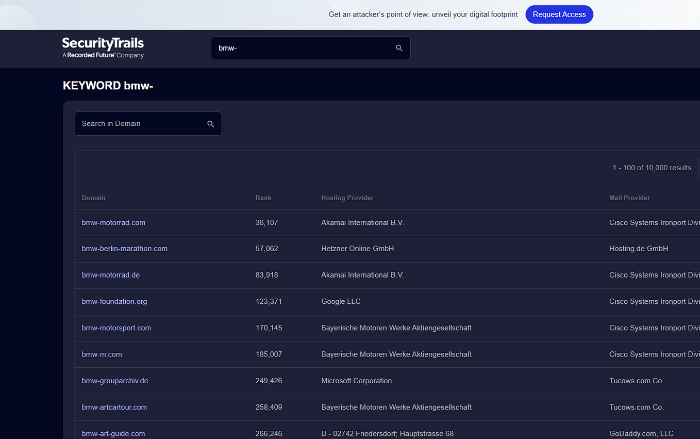This screenshot has width=700, height=439.
Task: Sort results by the Rank column header
Action: tap(263, 198)
